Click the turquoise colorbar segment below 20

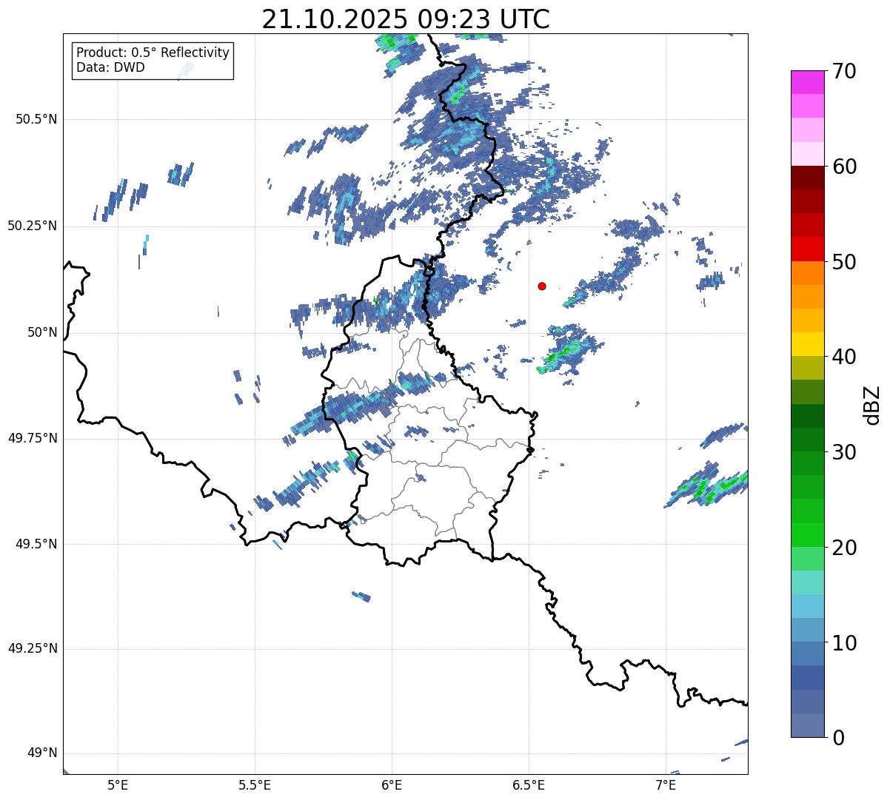(808, 582)
